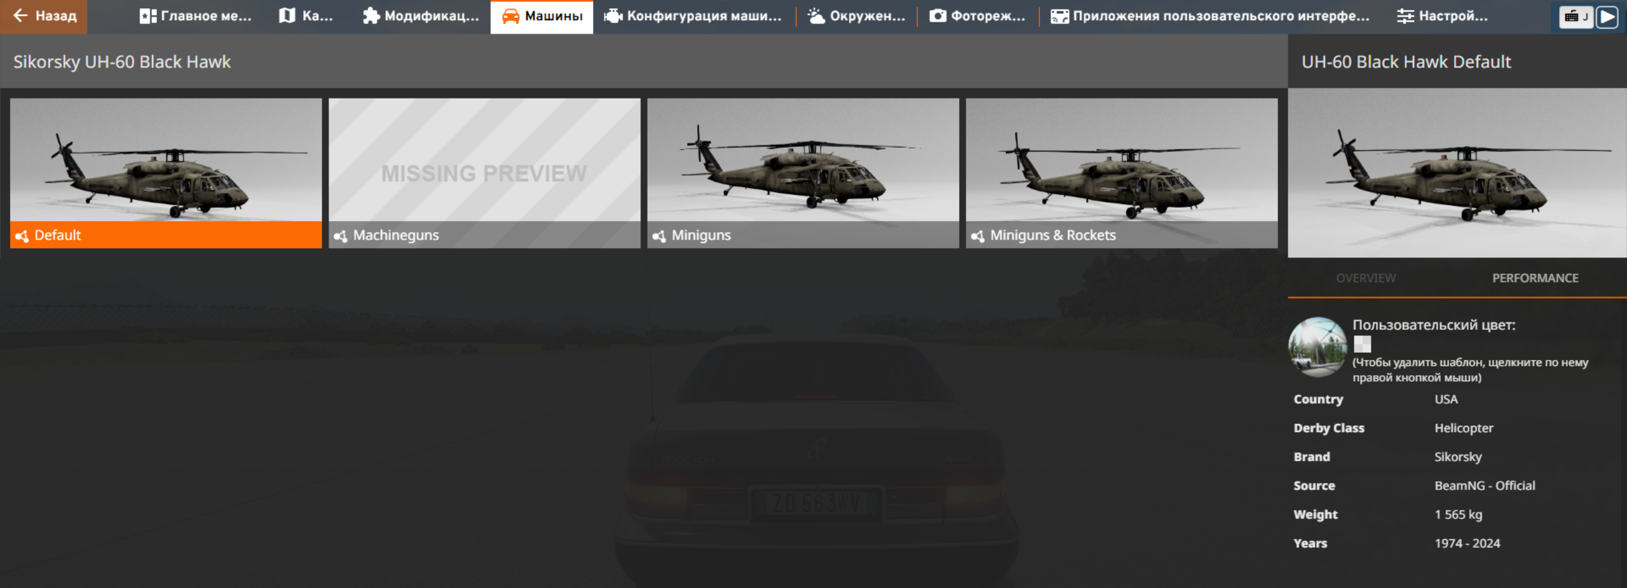
Task: Click the puzzle piece icon in top bar
Action: coord(371,16)
